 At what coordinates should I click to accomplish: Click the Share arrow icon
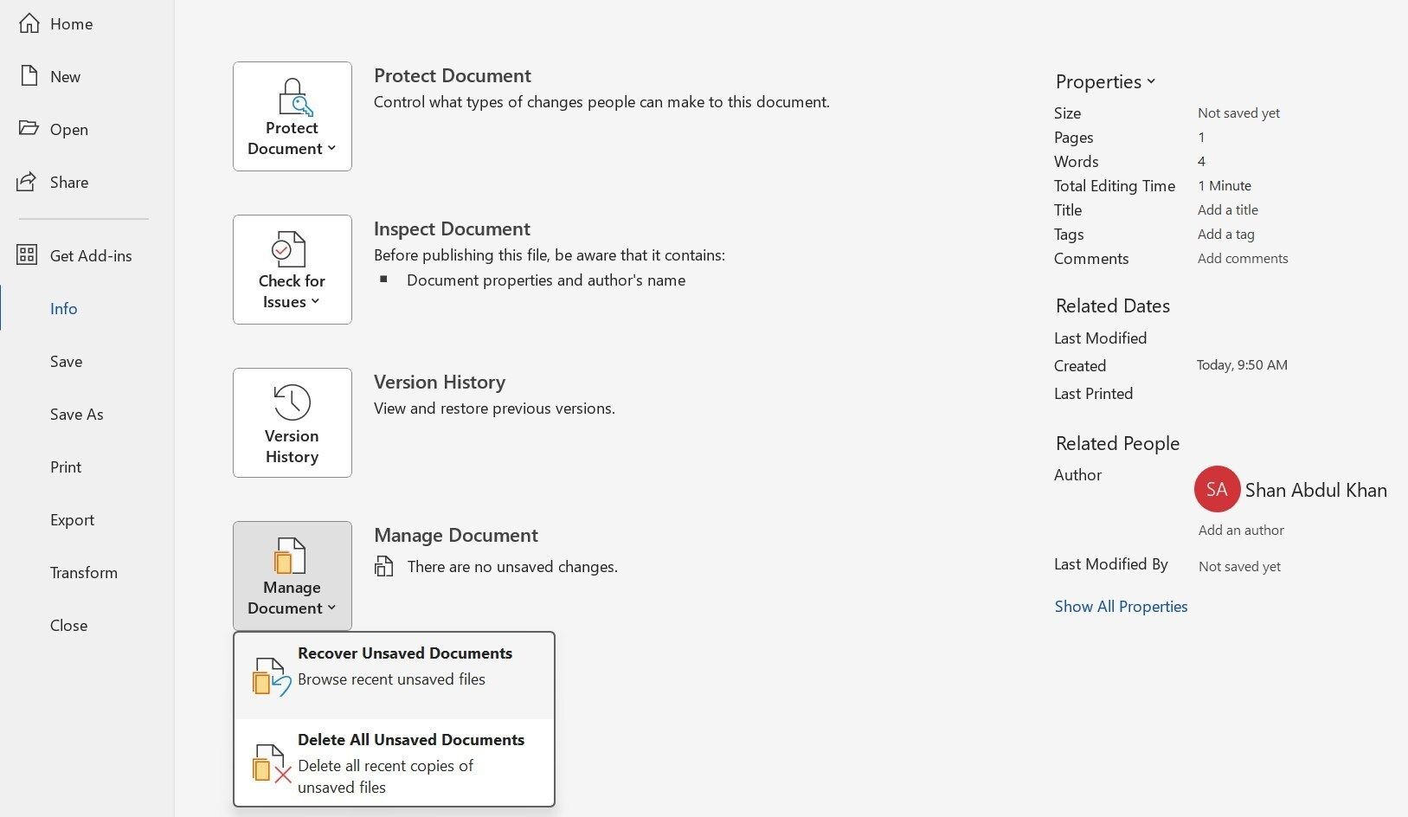(27, 181)
